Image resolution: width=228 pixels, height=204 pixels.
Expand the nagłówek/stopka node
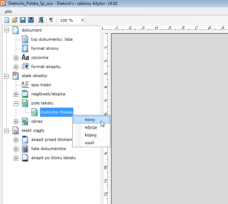click(x=16, y=94)
